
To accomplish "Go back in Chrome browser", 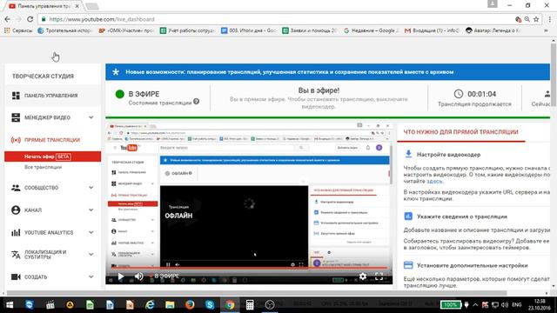I will click(8, 19).
